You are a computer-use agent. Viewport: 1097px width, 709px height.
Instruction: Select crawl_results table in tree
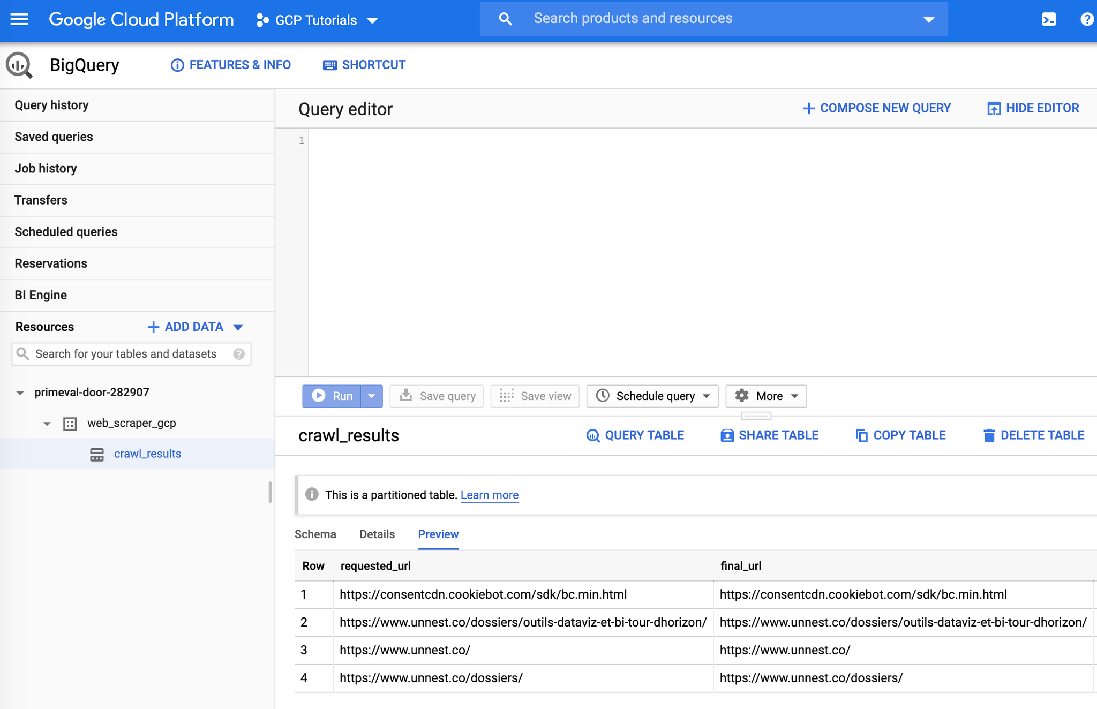pos(148,454)
